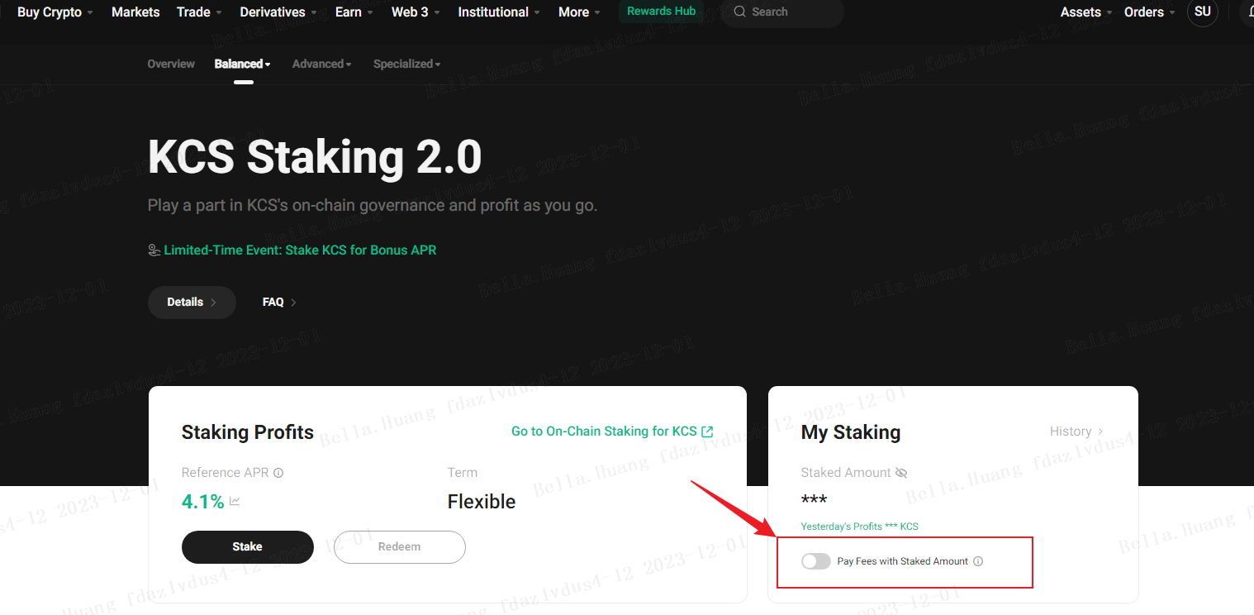Click the eye icon beside Staked Amount
Viewport: 1254px width, 615px height.
click(x=901, y=473)
